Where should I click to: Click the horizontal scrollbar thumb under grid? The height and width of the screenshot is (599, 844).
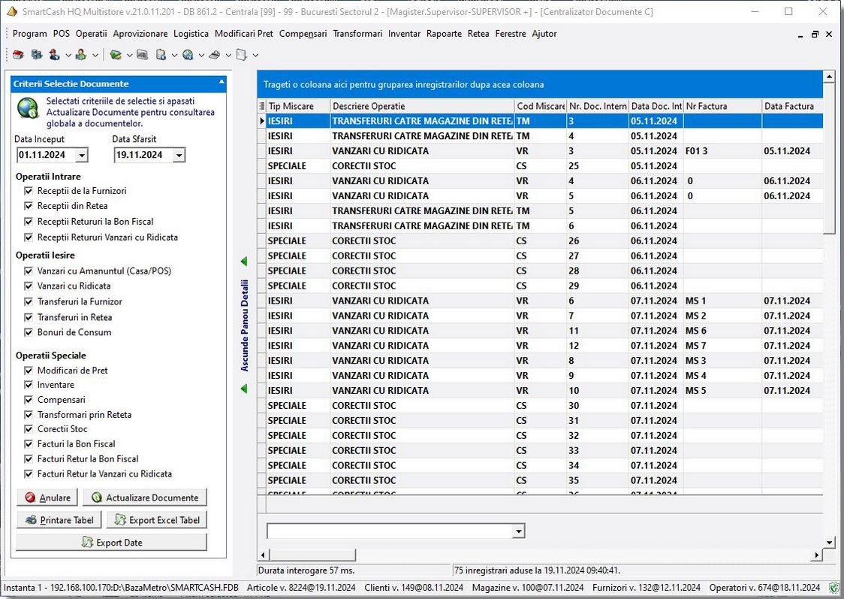312,555
